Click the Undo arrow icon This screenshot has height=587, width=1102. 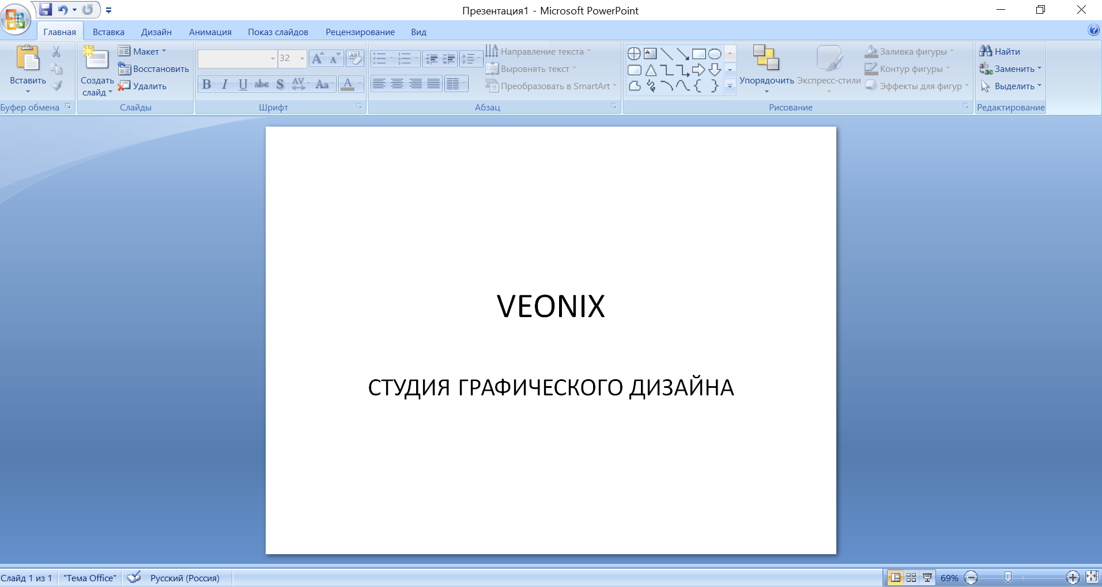[x=63, y=10]
